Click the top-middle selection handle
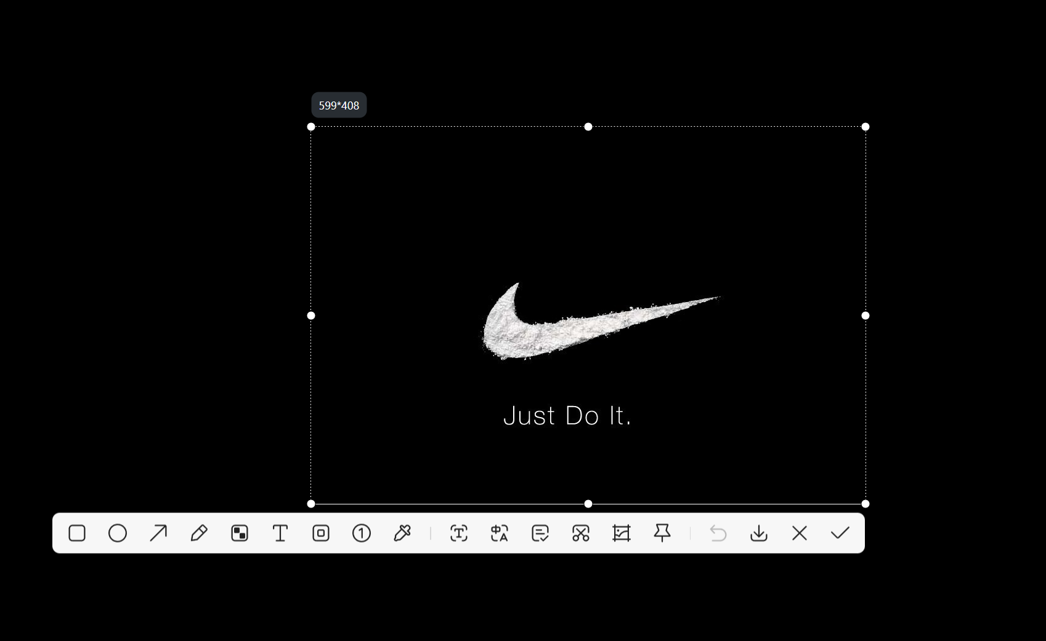Viewport: 1046px width, 641px height. (x=588, y=127)
